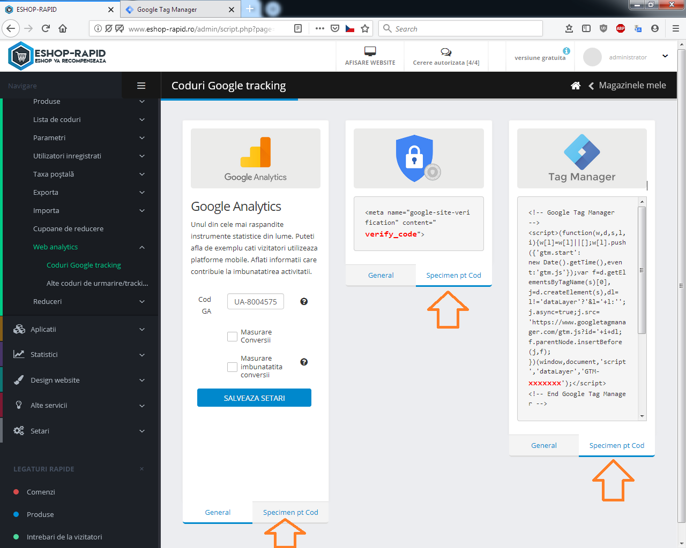The height and width of the screenshot is (548, 686).
Task: Select Specimen pt Cod under the site verification card
Action: [454, 275]
